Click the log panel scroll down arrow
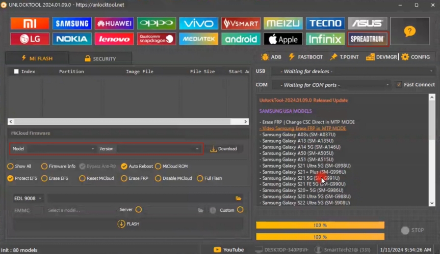The width and height of the screenshot is (440, 254). point(432,203)
